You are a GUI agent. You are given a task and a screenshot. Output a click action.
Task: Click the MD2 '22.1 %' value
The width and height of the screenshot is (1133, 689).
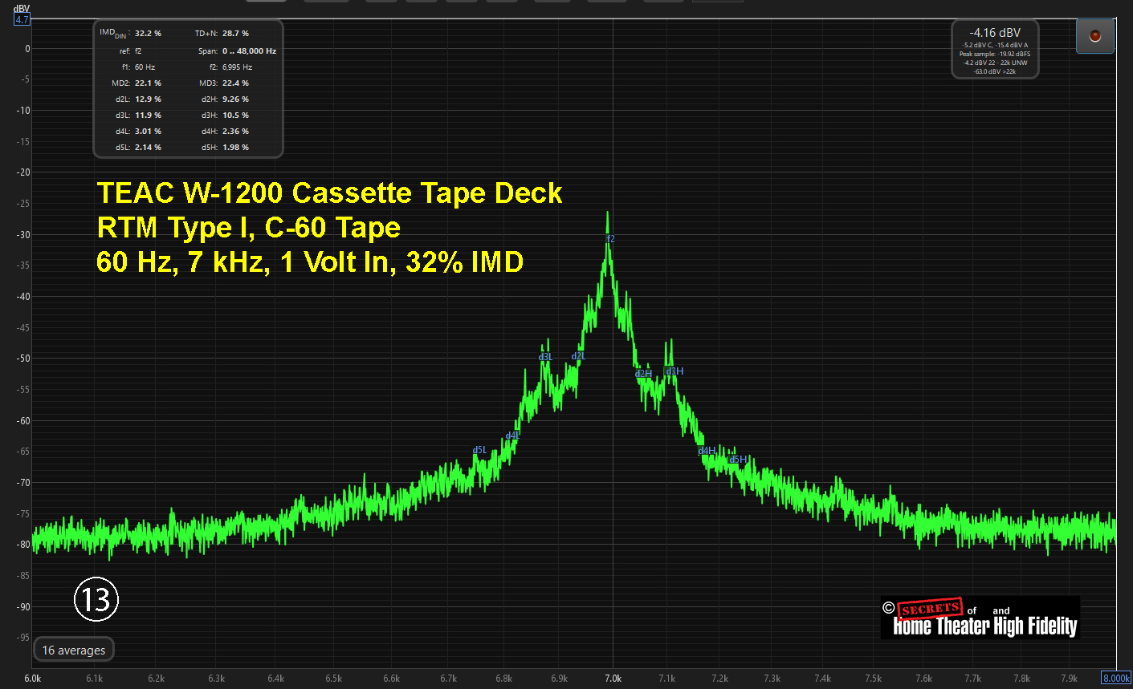[148, 83]
